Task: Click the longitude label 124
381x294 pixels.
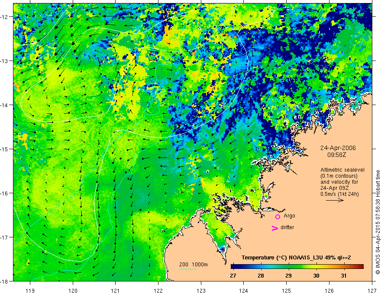Action: point(244,291)
